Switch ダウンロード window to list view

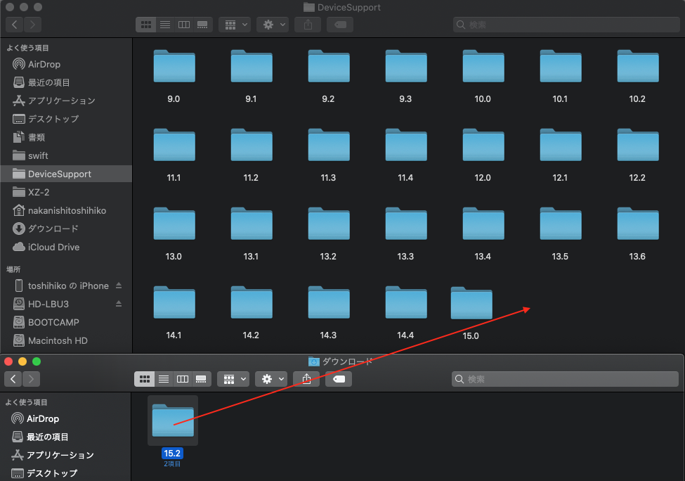click(x=164, y=379)
